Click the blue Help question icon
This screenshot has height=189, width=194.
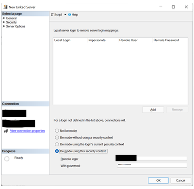(69, 15)
